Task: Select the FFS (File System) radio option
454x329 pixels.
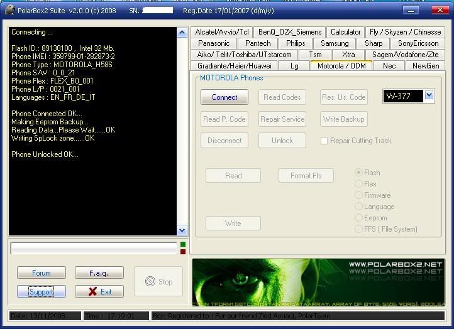Action: 359,229
